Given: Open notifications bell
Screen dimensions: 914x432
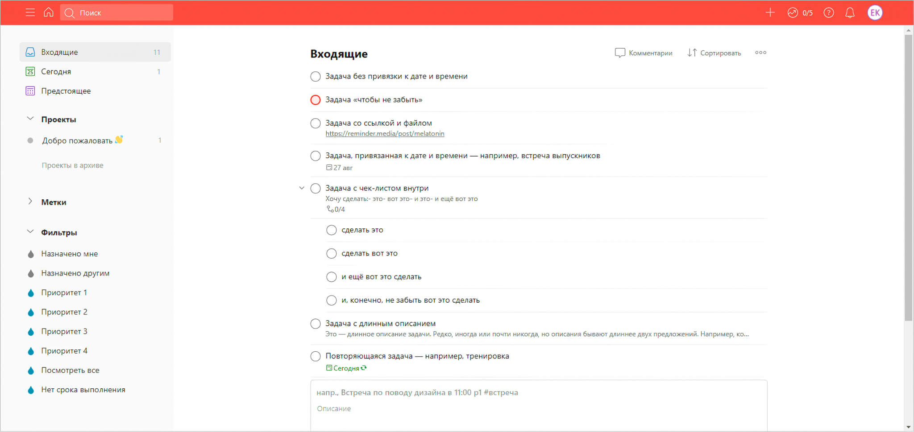Looking at the screenshot, I should 850,12.
